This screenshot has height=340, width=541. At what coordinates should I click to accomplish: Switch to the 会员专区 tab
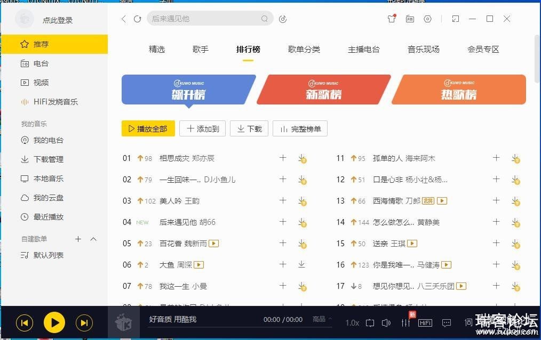click(483, 49)
